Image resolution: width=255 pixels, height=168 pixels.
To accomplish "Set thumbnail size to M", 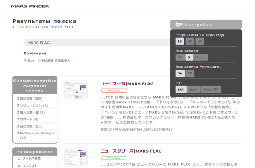I will coord(197,57).
